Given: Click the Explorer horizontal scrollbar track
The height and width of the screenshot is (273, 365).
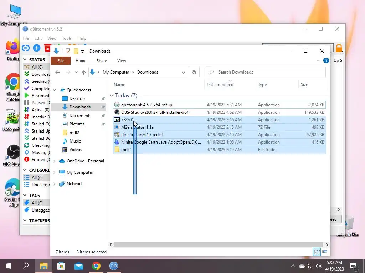Looking at the screenshot, I should click(x=218, y=245).
